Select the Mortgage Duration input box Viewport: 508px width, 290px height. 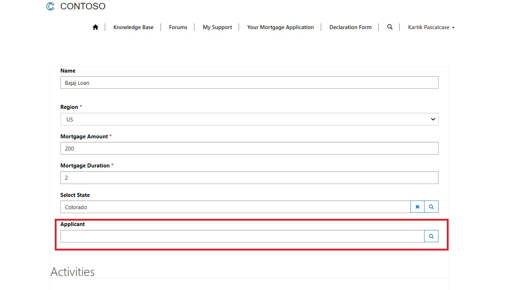tap(249, 178)
